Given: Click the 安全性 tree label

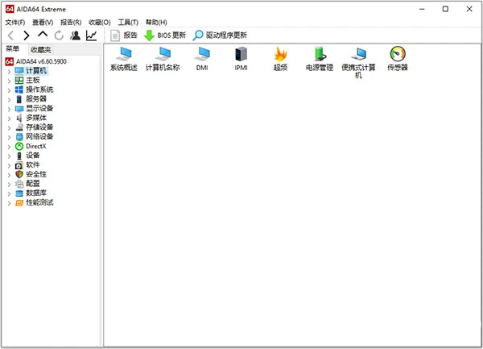Looking at the screenshot, I should pyautogui.click(x=36, y=174).
